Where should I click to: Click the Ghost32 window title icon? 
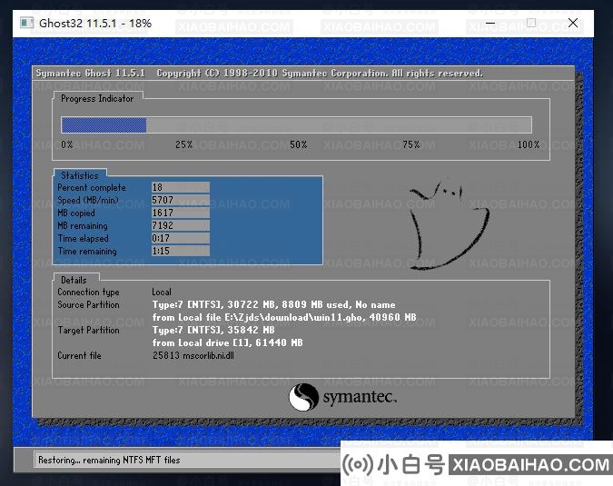[26, 23]
